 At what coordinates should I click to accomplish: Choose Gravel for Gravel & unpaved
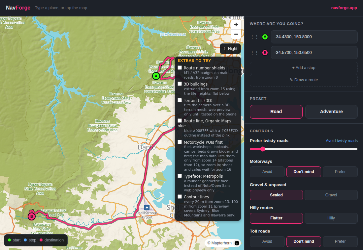tap(331, 195)
